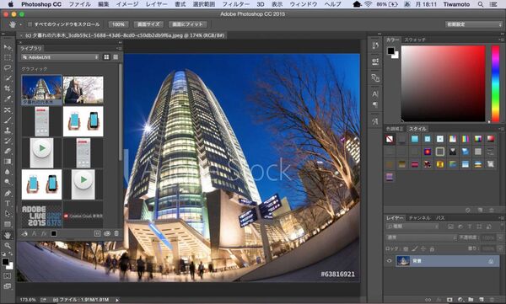Toggle すべてのウィンドウをスクロール checkbox
506x304 pixels.
[30, 24]
